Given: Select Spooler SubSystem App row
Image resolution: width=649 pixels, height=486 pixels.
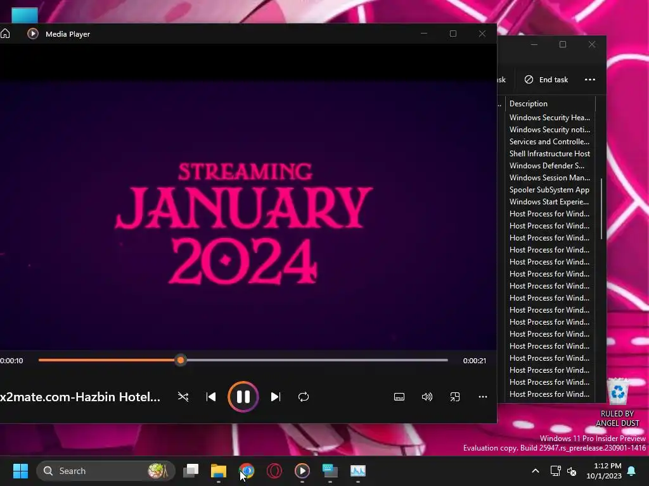Looking at the screenshot, I should point(549,190).
